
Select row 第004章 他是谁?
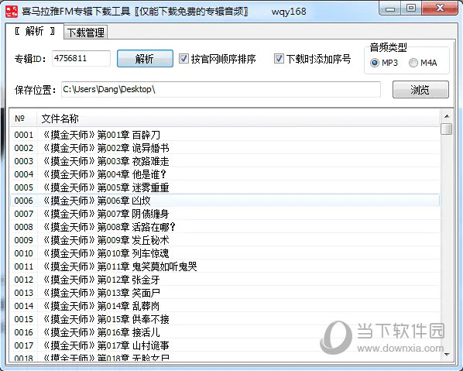tap(225, 174)
